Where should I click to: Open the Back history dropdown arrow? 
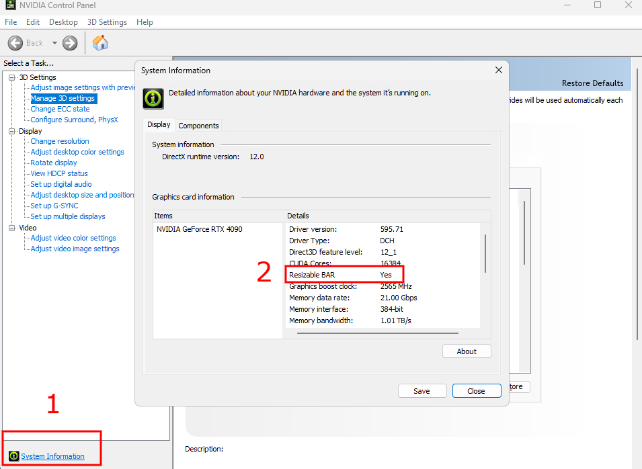tap(54, 43)
